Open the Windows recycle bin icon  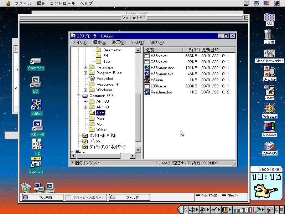[x=26, y=188]
